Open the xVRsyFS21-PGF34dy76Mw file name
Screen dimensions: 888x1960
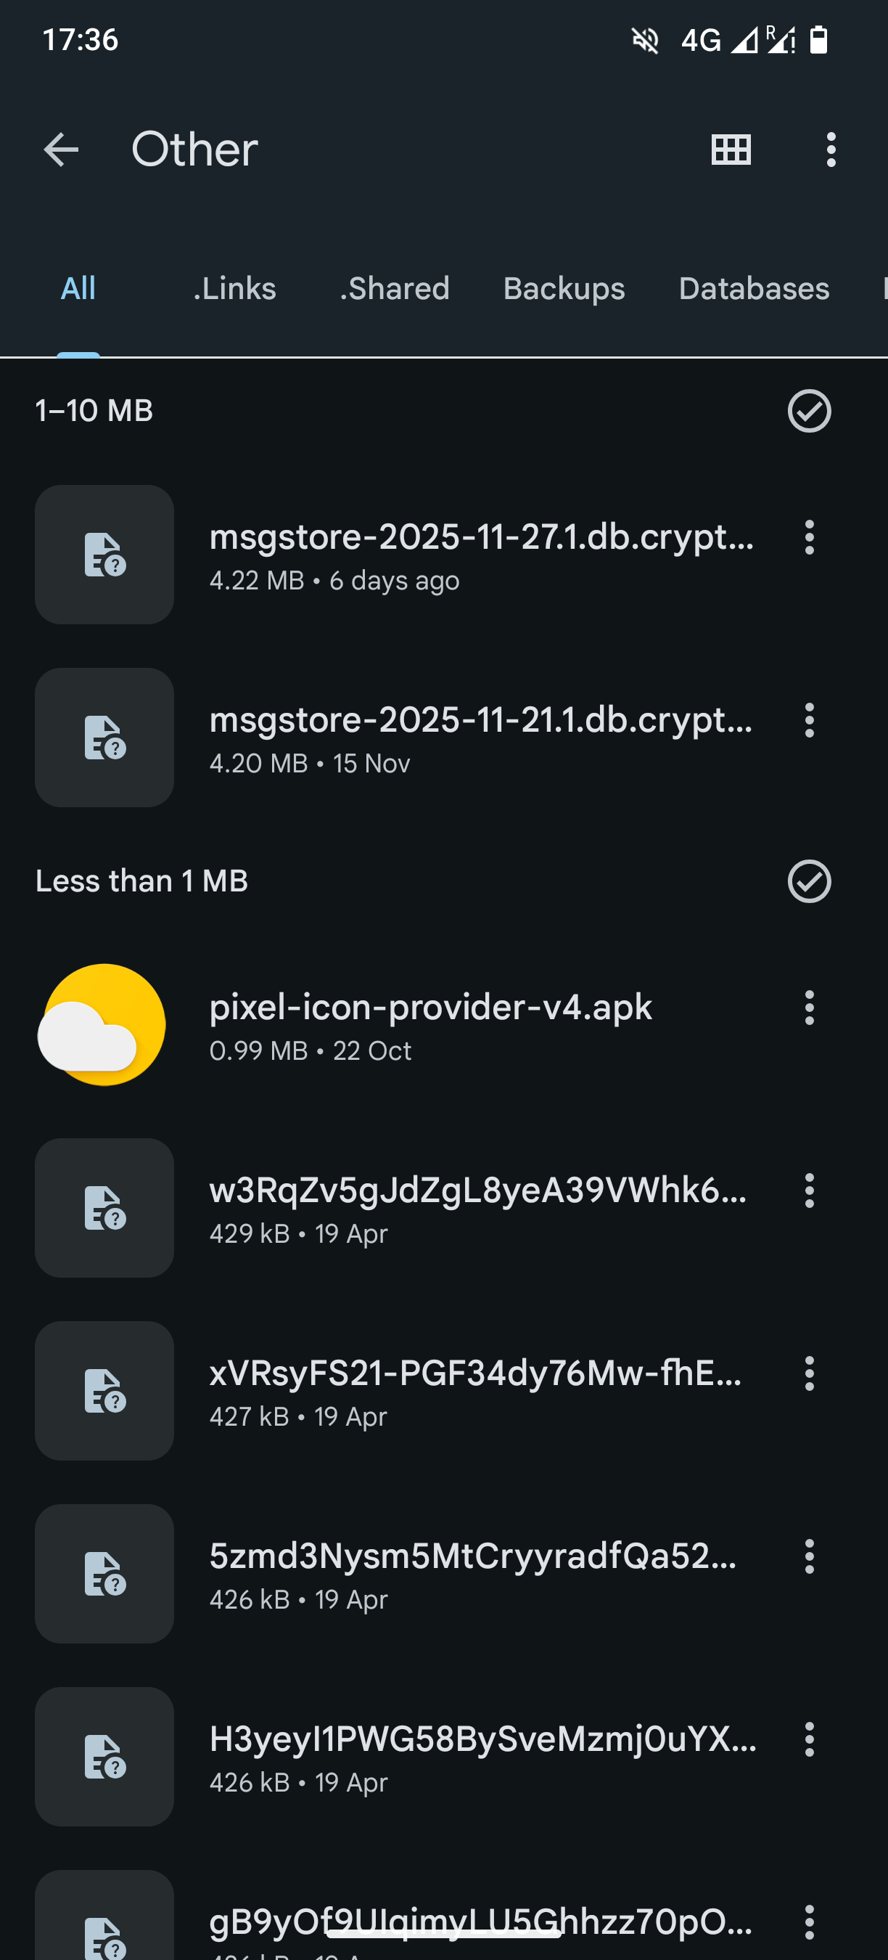pyautogui.click(x=475, y=1373)
